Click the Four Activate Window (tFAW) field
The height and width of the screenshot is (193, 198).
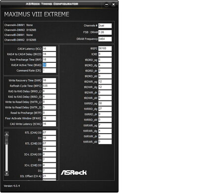point(49,118)
